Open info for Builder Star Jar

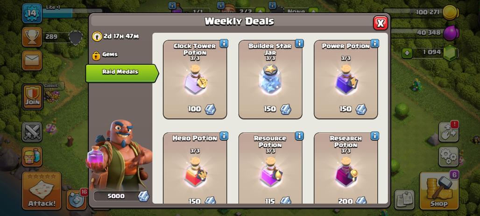pyautogui.click(x=299, y=43)
